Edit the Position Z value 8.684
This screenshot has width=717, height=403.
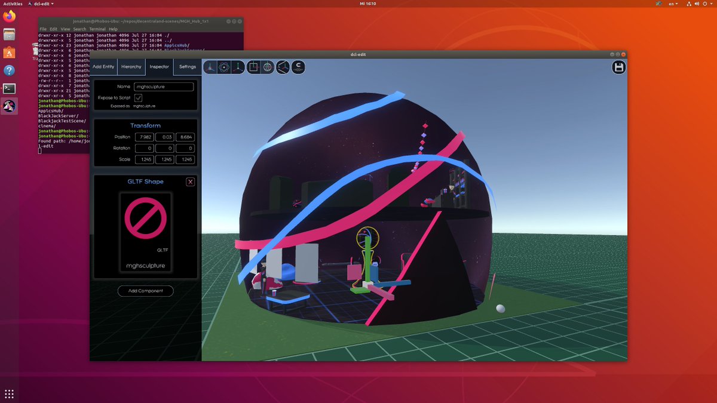(x=185, y=137)
